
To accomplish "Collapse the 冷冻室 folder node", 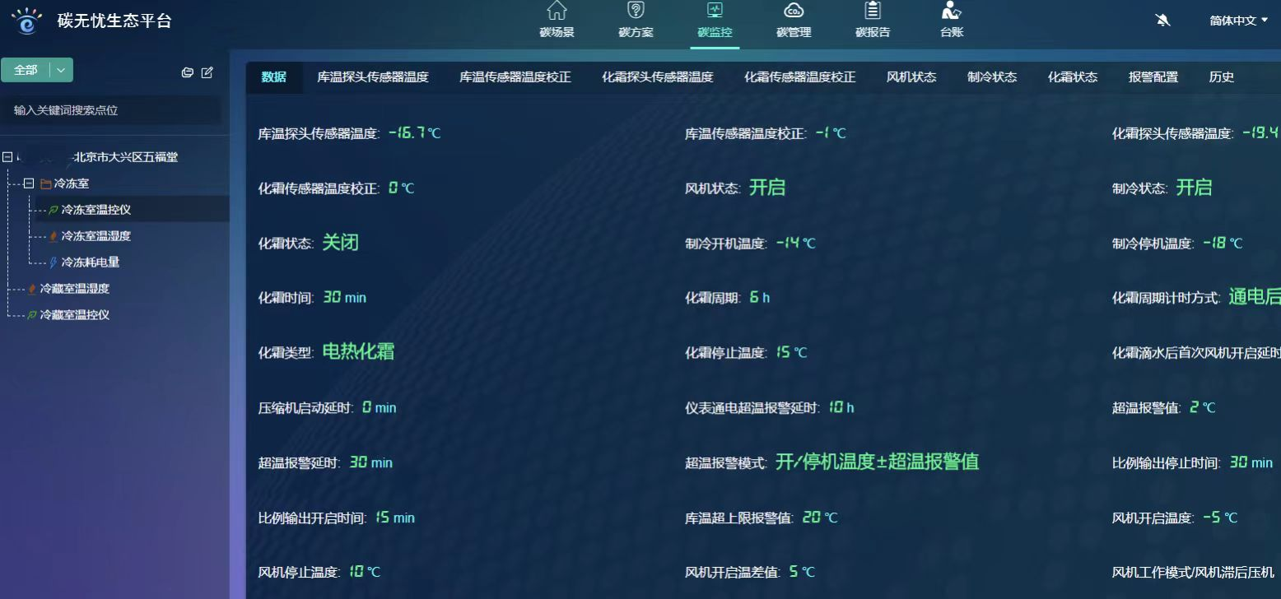I will [29, 183].
